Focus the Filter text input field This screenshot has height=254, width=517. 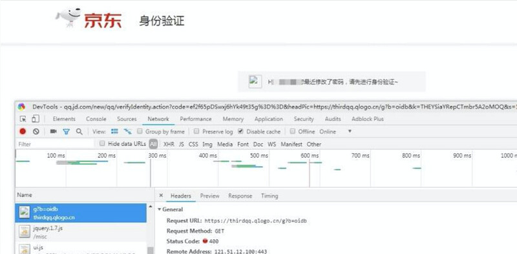55,144
